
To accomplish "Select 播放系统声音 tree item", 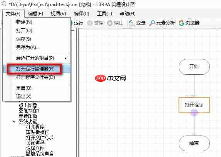I will pos(40,154).
